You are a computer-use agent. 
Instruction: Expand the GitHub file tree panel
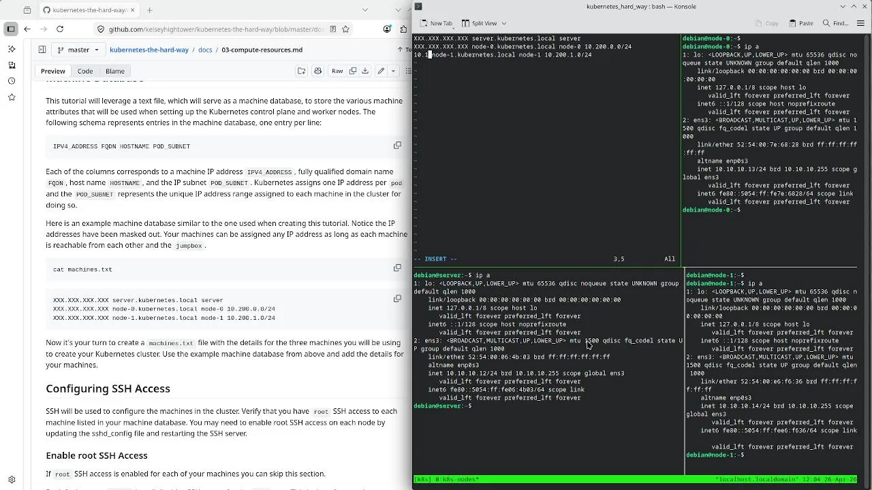(x=42, y=50)
